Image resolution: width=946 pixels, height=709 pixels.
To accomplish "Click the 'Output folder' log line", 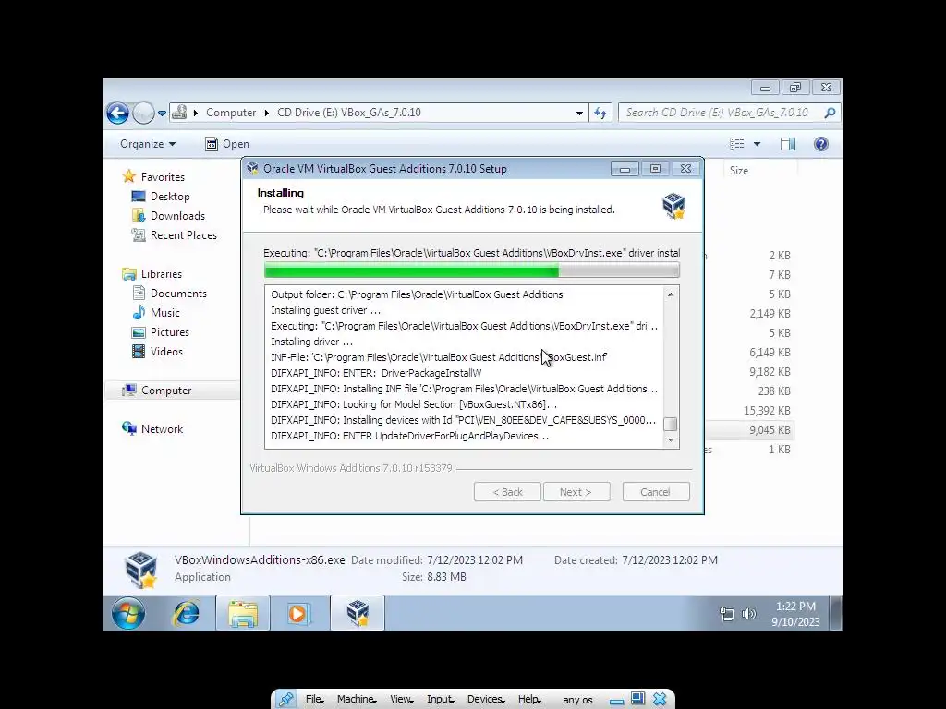I will click(x=417, y=294).
